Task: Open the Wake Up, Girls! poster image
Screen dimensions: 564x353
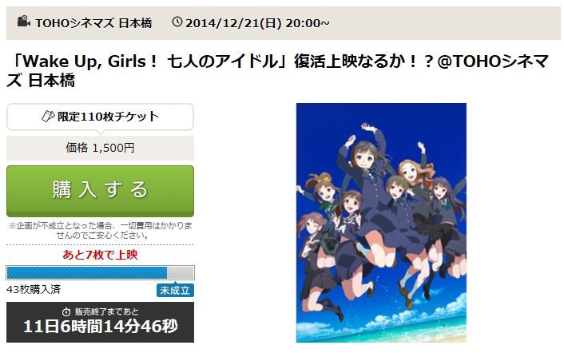Action: click(x=381, y=223)
